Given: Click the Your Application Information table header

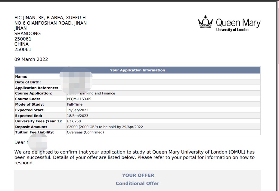Looking at the screenshot, I should pyautogui.click(x=137, y=70).
